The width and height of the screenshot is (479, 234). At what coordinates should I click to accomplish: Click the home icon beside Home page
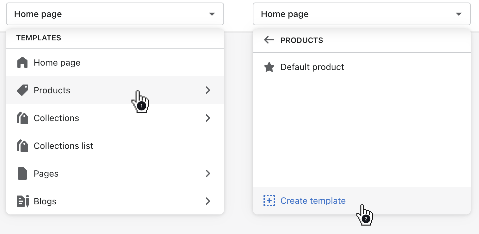click(x=22, y=62)
